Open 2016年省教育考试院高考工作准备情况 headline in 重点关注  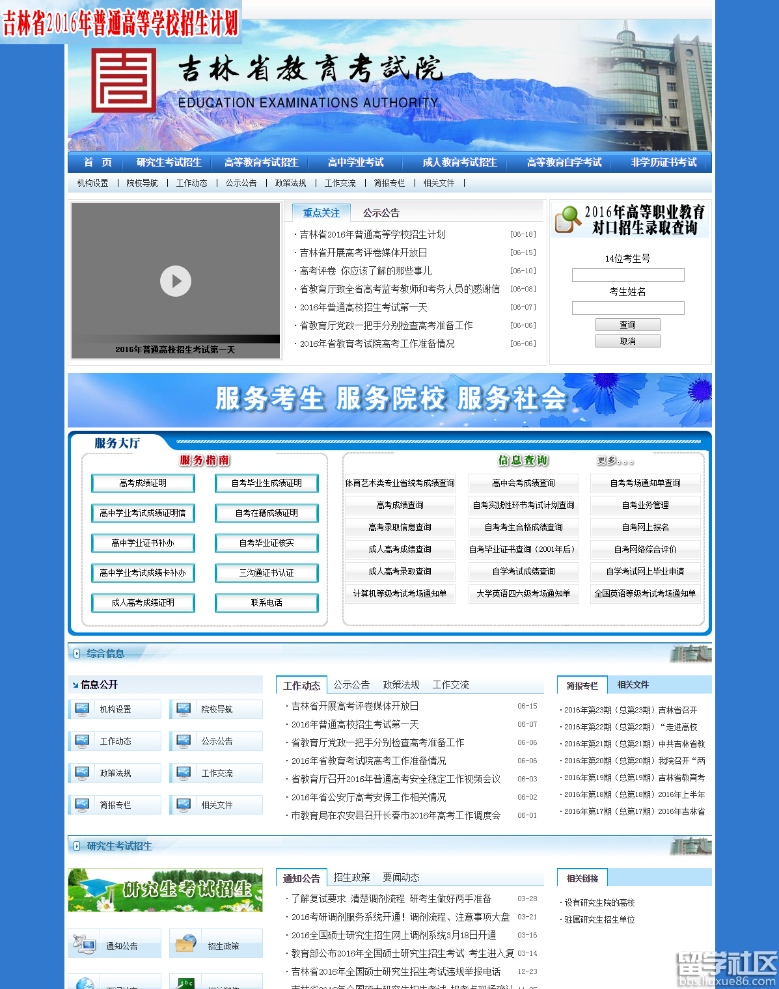pyautogui.click(x=377, y=344)
